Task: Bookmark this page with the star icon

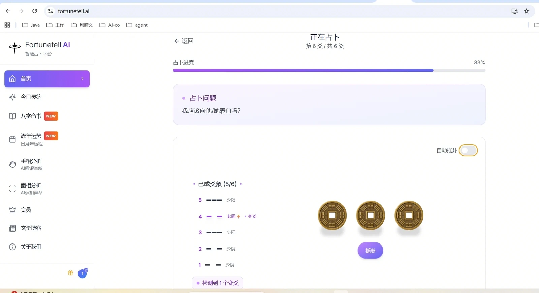Action: pos(527,11)
